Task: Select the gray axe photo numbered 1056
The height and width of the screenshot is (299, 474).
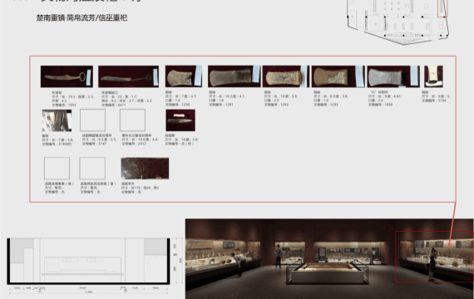Action: click(x=393, y=76)
